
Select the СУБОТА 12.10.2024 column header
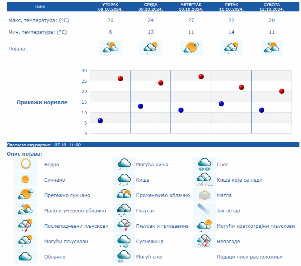coord(272,7)
